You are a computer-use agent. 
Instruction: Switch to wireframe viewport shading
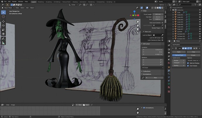[155, 8]
